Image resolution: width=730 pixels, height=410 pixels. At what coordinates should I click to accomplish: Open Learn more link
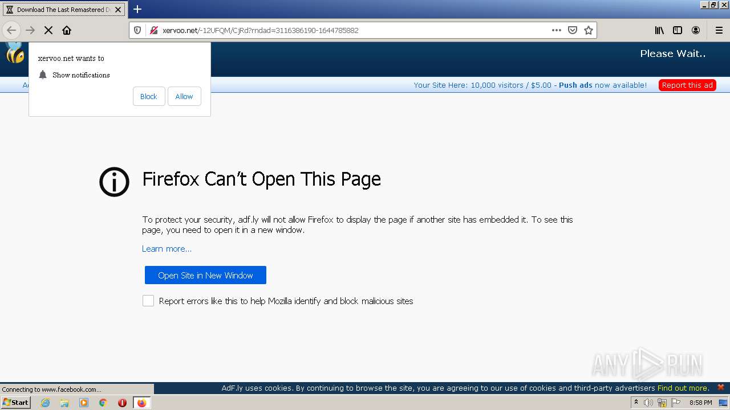click(167, 249)
